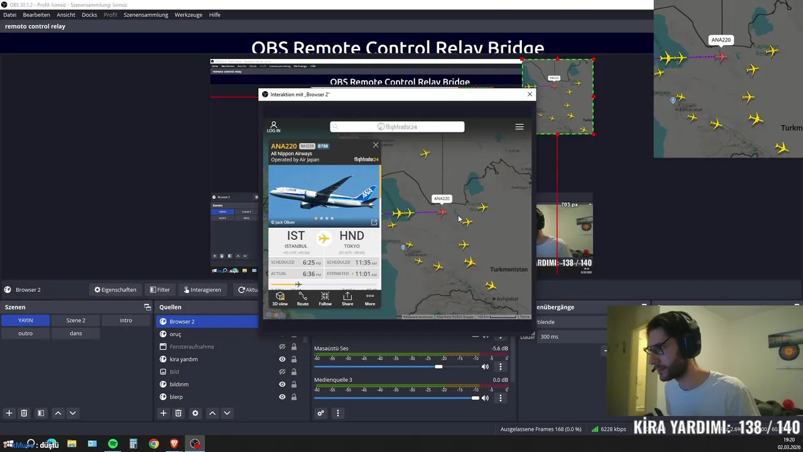Image resolution: width=803 pixels, height=452 pixels.
Task: Hide the kira yardım source
Action: [282, 359]
